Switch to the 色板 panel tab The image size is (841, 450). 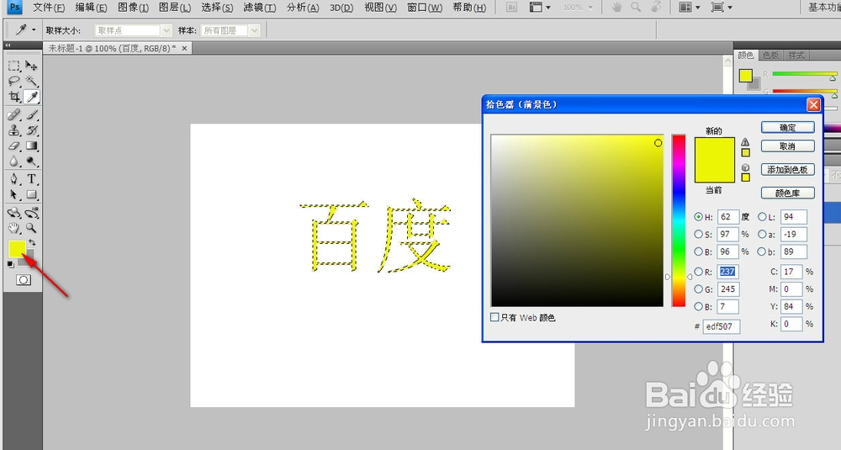click(770, 56)
